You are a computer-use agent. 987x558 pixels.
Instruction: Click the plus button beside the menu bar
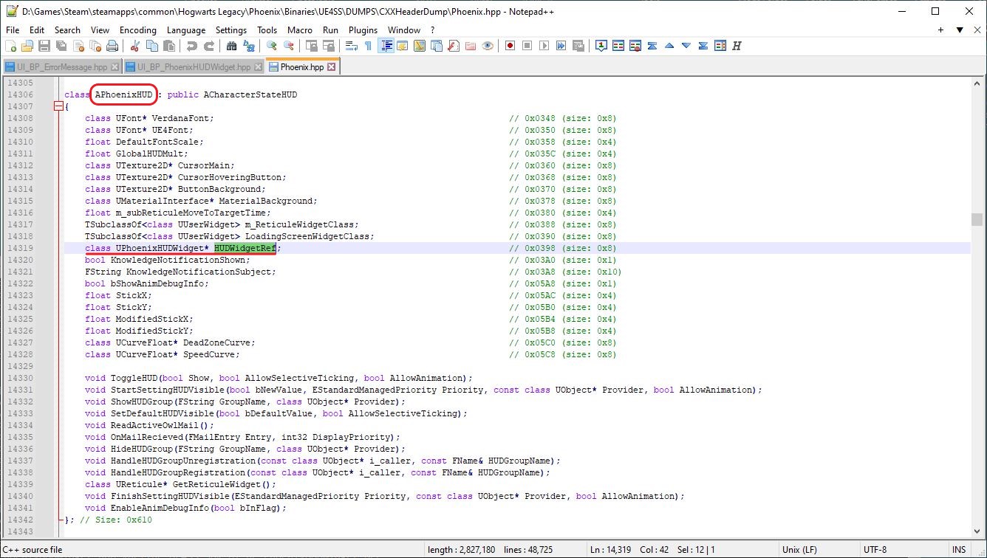941,30
